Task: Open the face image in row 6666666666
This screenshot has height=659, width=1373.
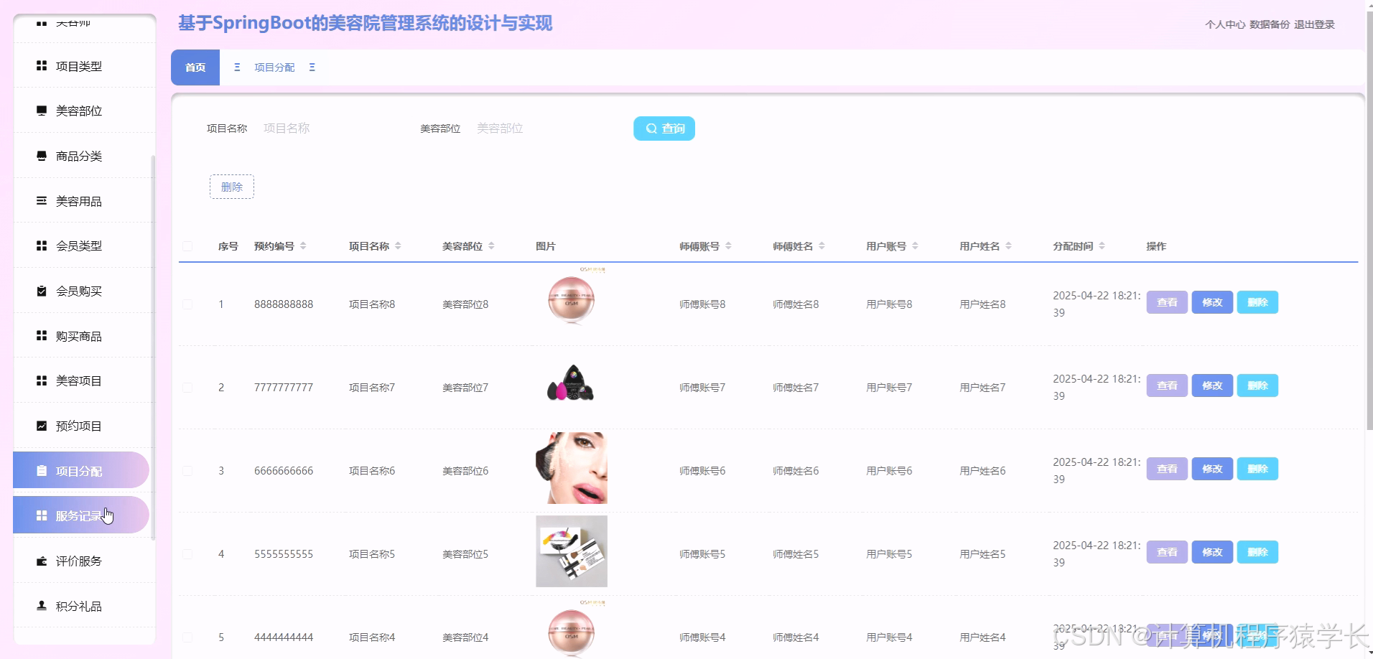Action: (572, 468)
